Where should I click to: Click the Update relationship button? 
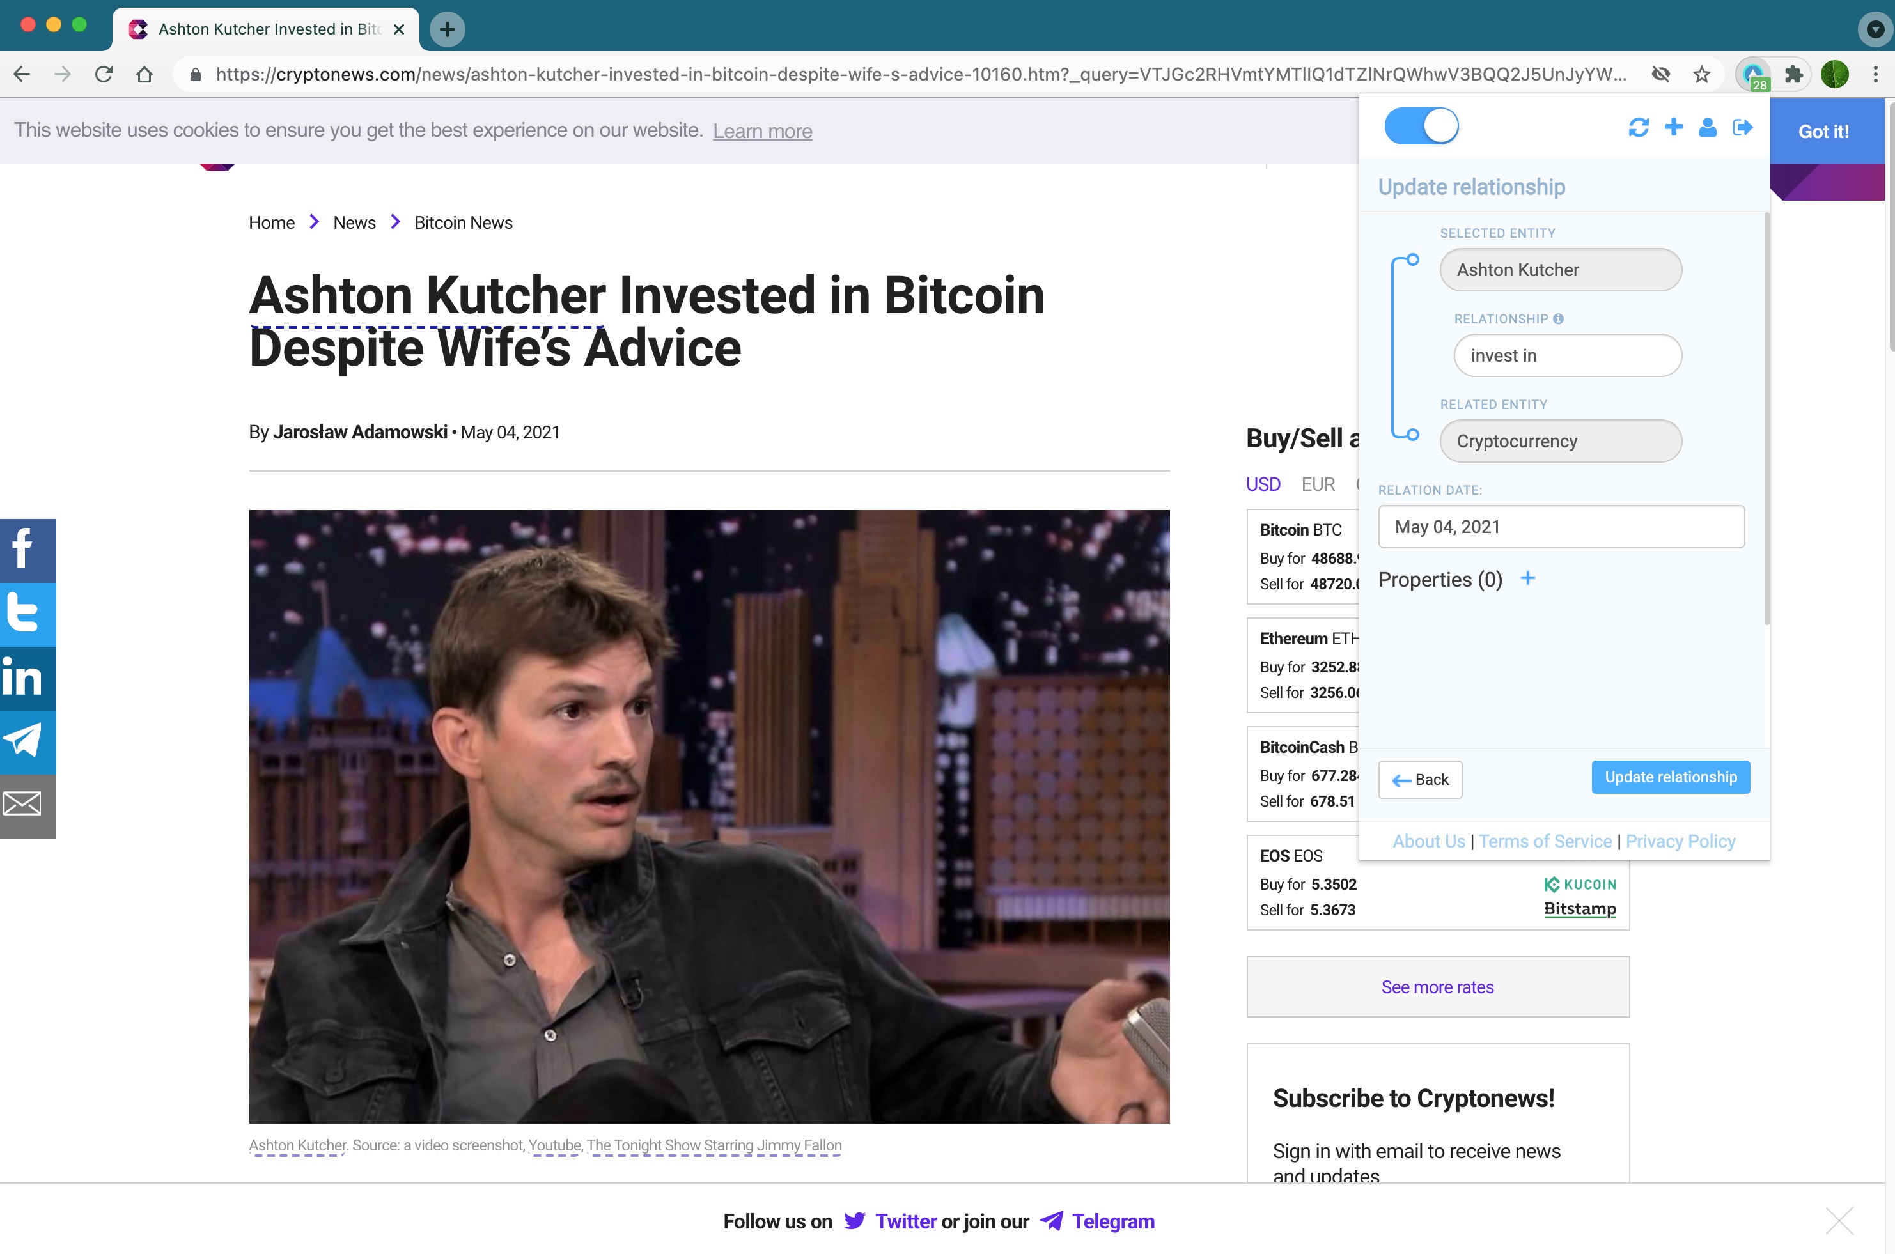point(1670,777)
